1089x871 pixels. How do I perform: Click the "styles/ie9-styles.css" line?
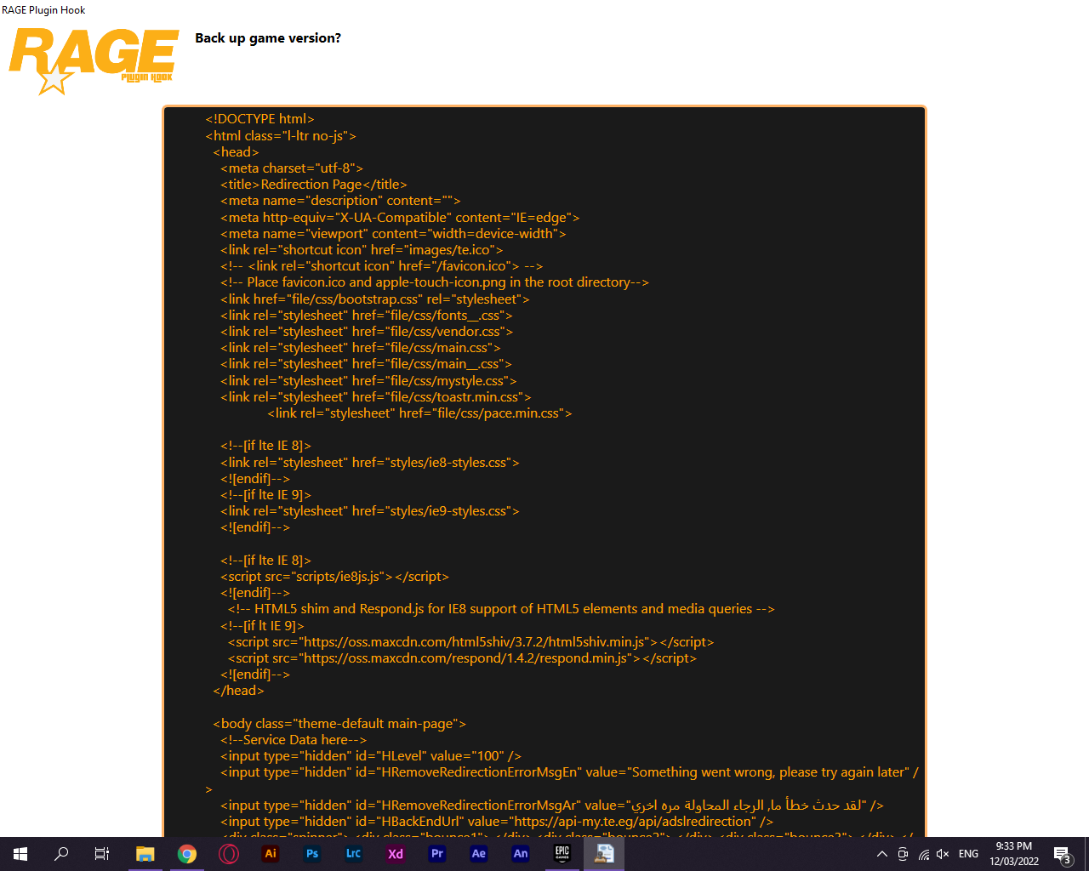tap(370, 511)
